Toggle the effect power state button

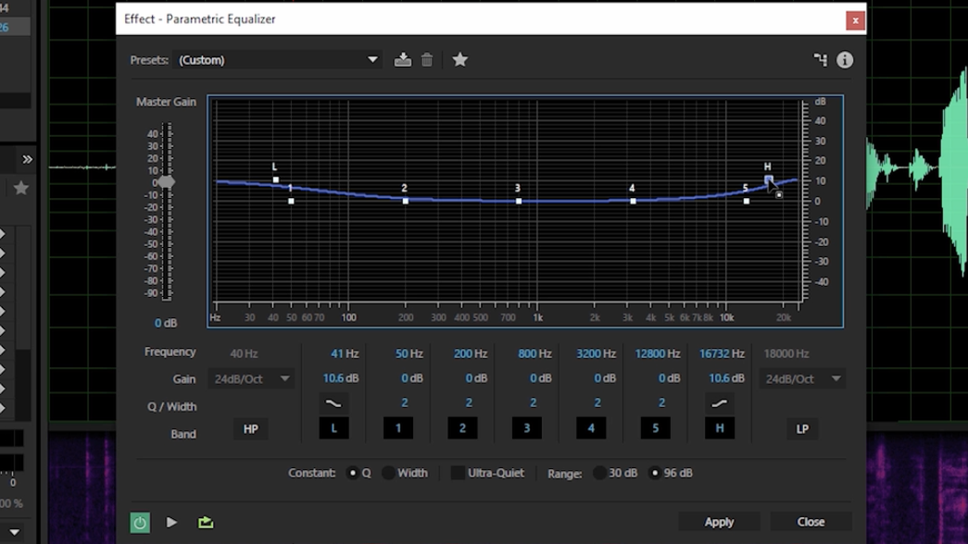point(140,523)
